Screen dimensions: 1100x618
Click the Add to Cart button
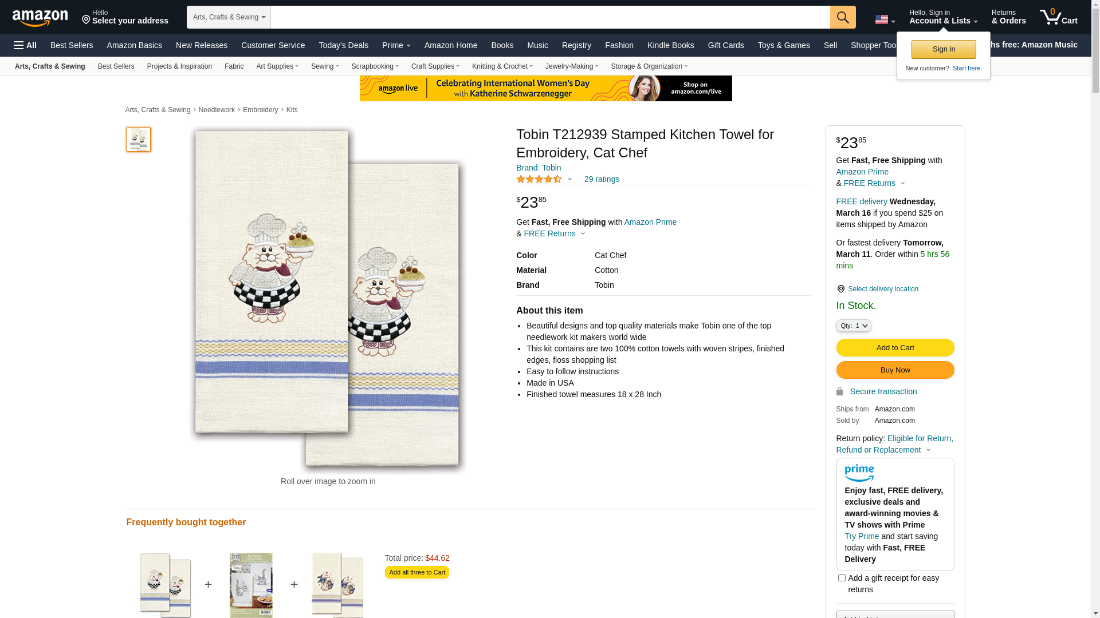point(895,348)
